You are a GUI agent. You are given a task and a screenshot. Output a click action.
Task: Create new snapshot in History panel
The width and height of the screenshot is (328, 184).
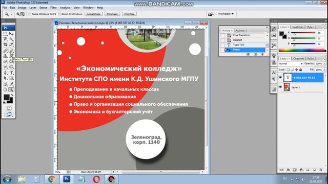click(255, 54)
